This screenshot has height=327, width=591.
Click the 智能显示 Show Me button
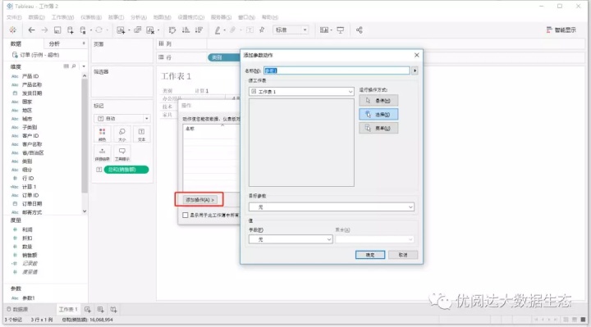pyautogui.click(x=561, y=30)
